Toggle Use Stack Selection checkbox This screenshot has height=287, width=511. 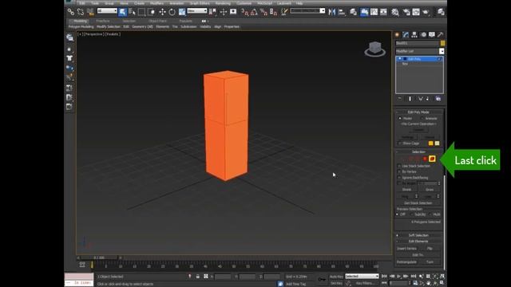399,166
